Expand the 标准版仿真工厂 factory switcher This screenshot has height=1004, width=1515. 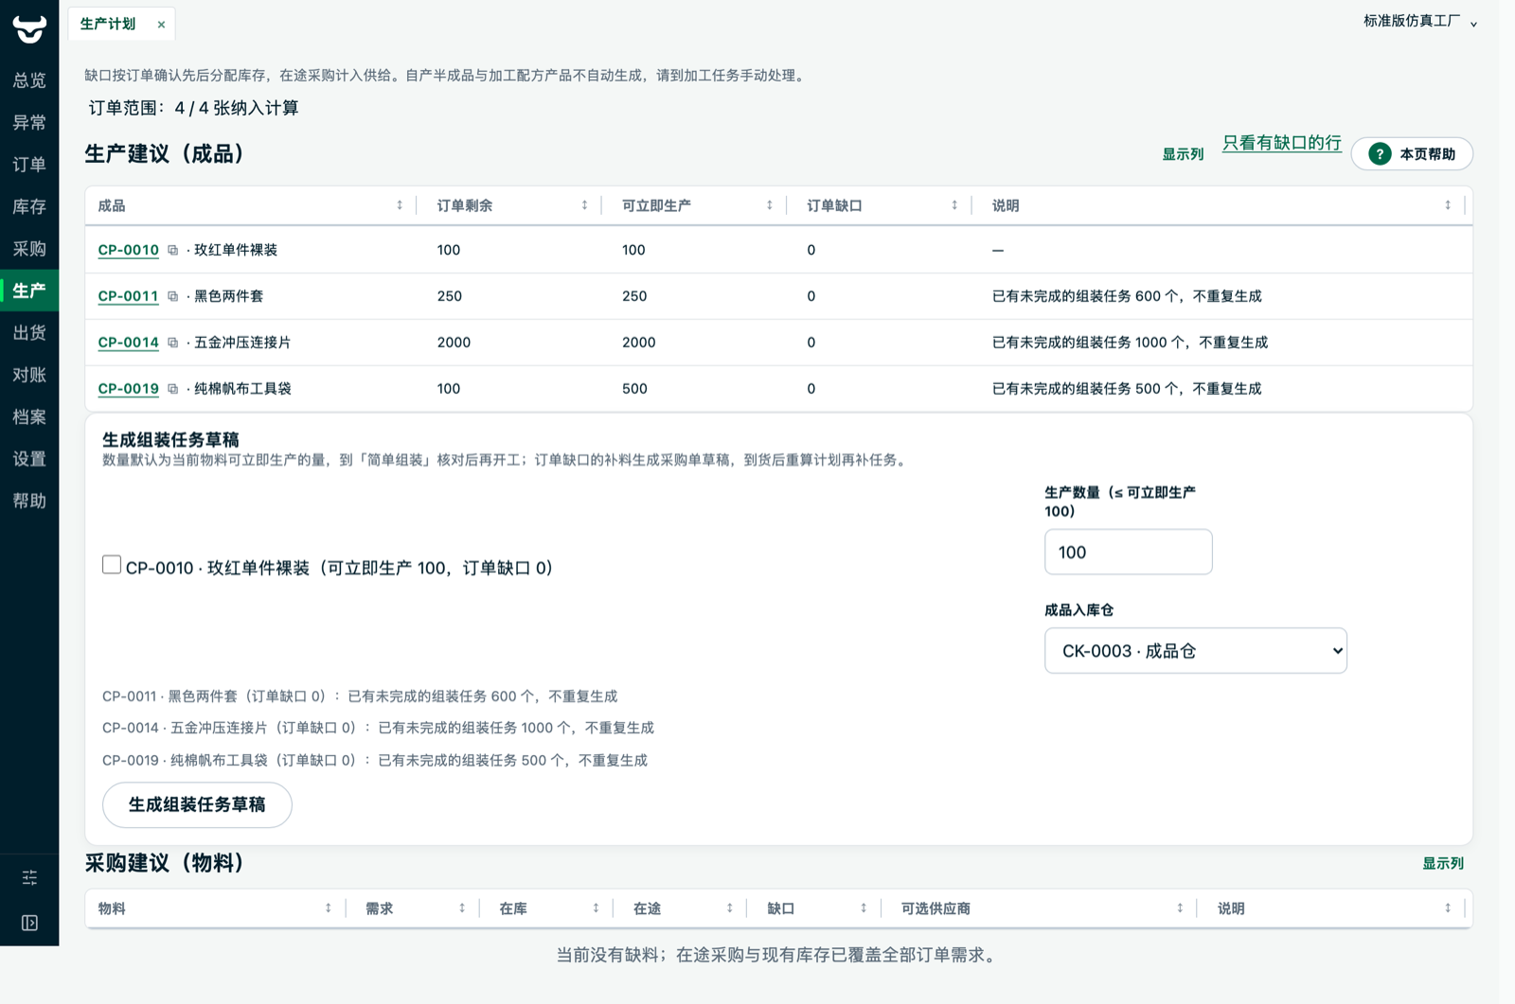pos(1419,22)
